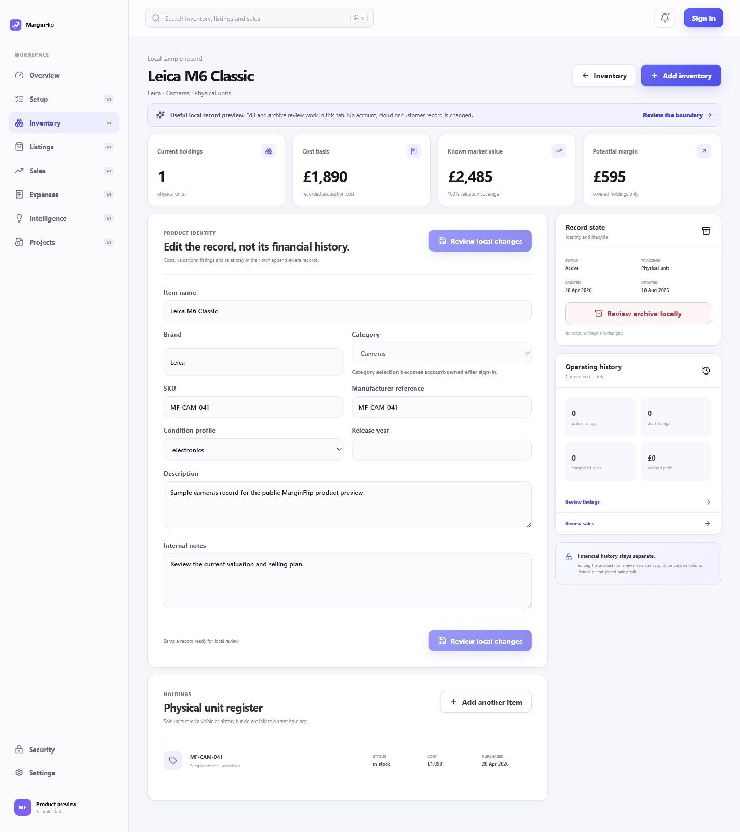Click the Product preview account row
The height and width of the screenshot is (832, 740).
(64, 807)
